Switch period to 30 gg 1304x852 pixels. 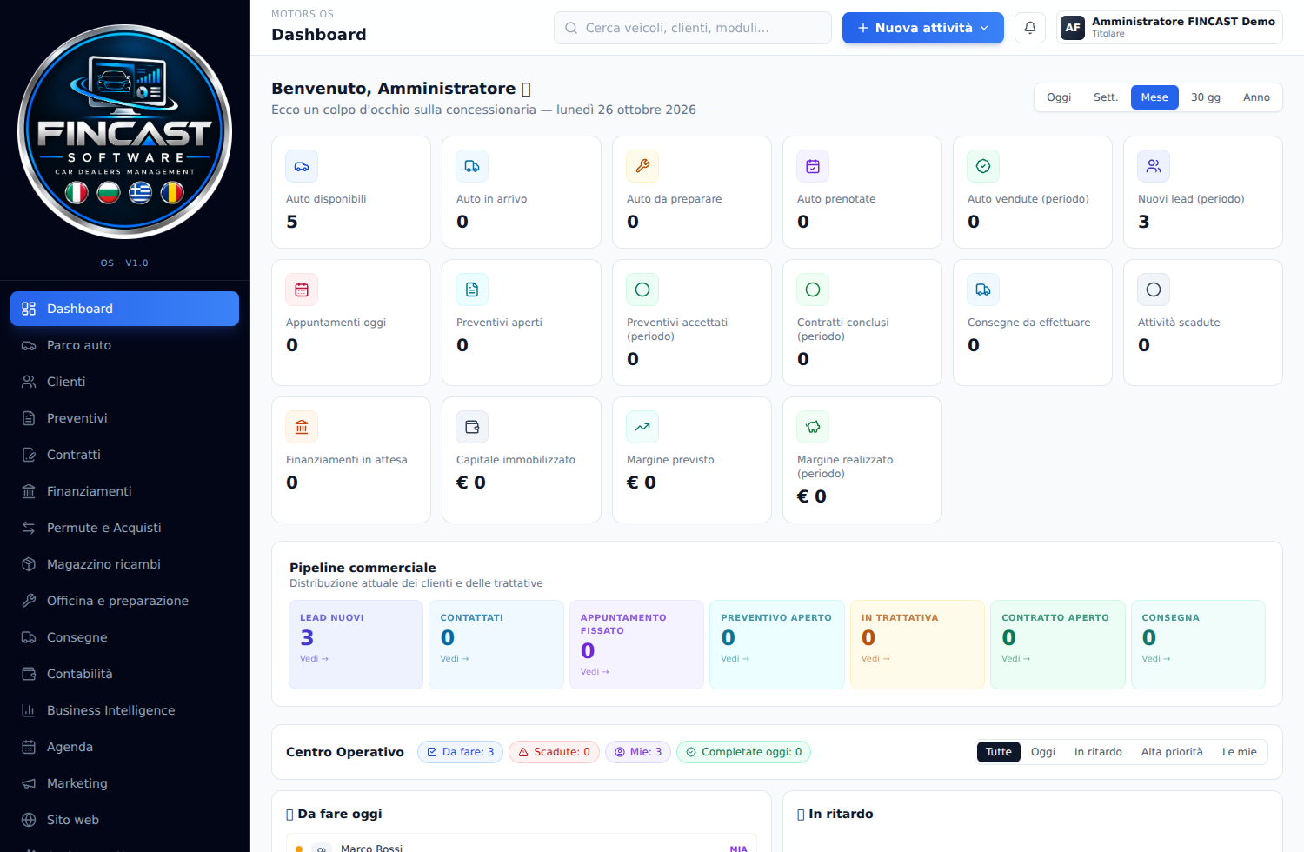click(1206, 97)
